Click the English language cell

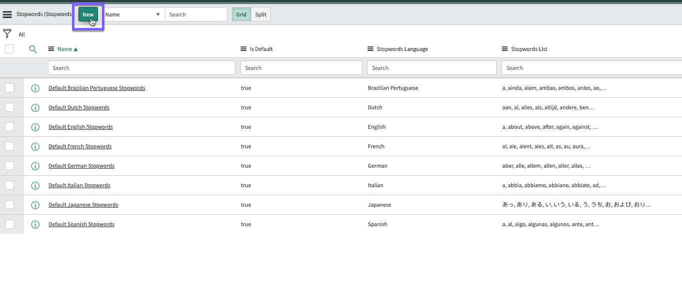(377, 127)
